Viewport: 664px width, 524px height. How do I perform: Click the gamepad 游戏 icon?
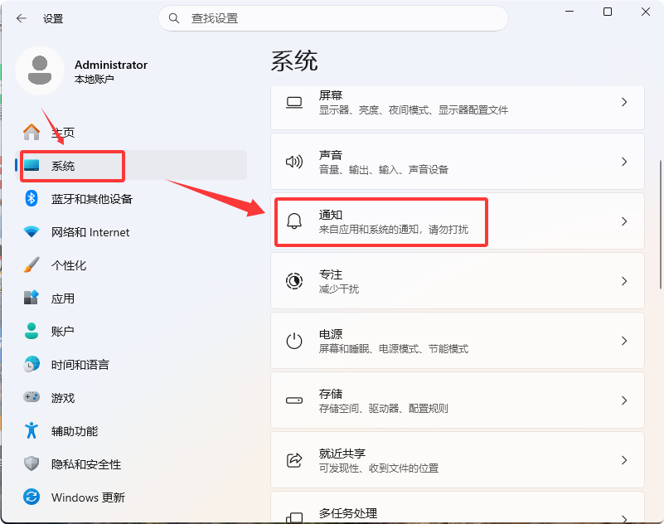32,397
